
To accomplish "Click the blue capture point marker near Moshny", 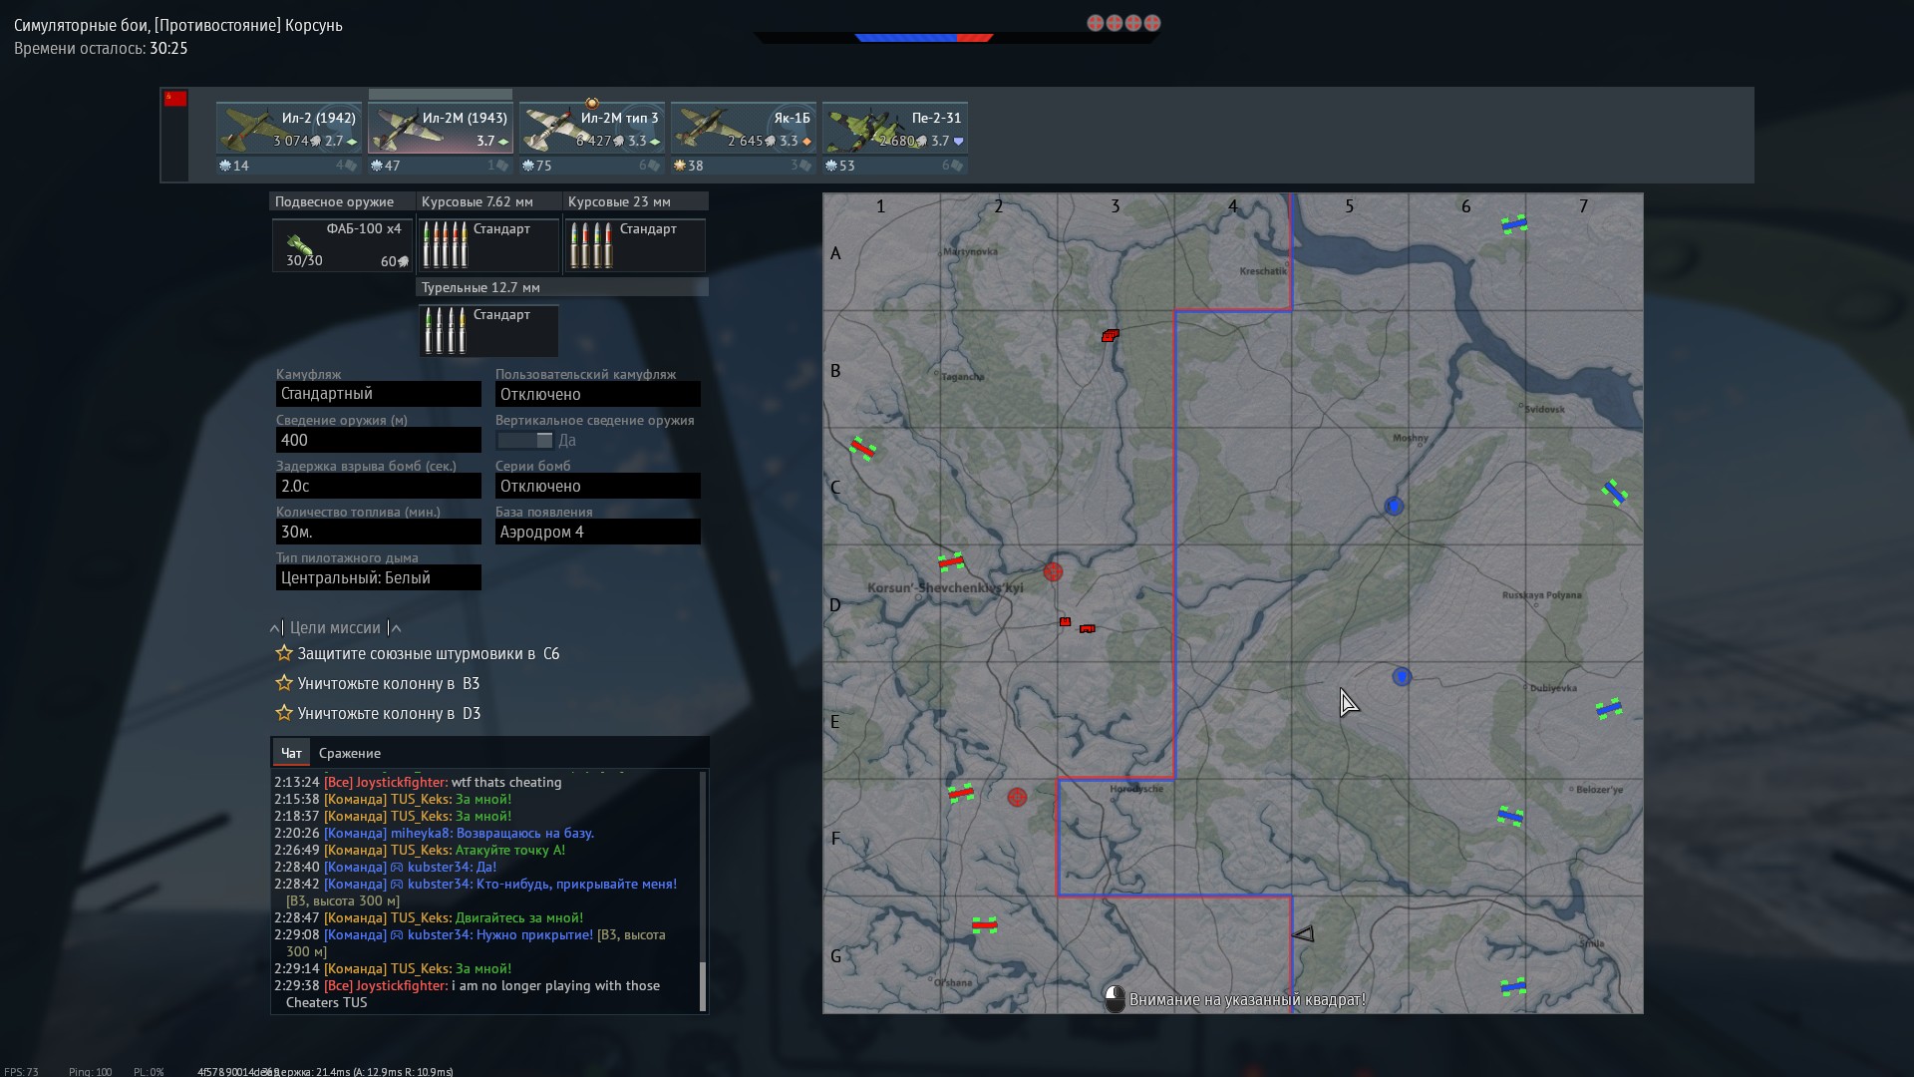I will tap(1394, 507).
